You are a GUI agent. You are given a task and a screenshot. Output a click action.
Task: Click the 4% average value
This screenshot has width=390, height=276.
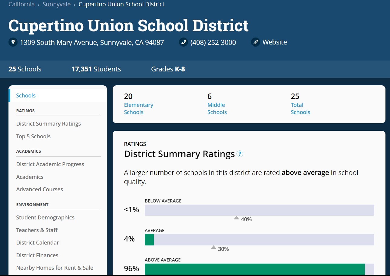129,239
